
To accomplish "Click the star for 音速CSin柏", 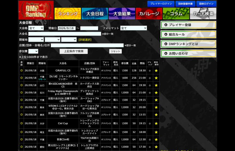I will tap(156, 140).
